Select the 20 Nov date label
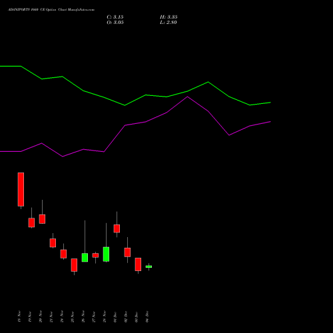The image size is (333, 333). pyautogui.click(x=41, y=316)
